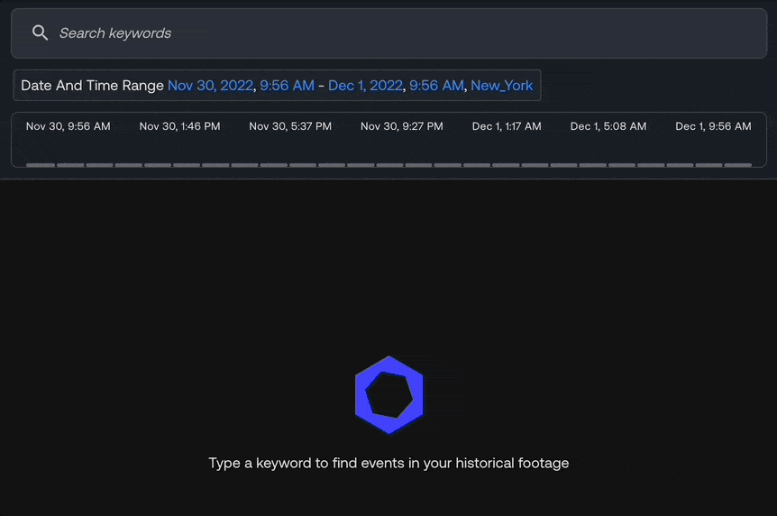Focus the Search keywords input field
Viewport: 777px width, 516px height.
[x=389, y=33]
